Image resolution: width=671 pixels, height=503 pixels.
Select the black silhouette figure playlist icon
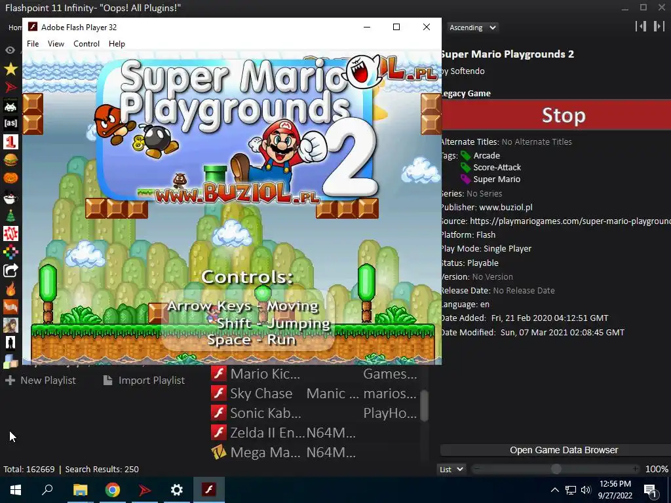[10, 343]
